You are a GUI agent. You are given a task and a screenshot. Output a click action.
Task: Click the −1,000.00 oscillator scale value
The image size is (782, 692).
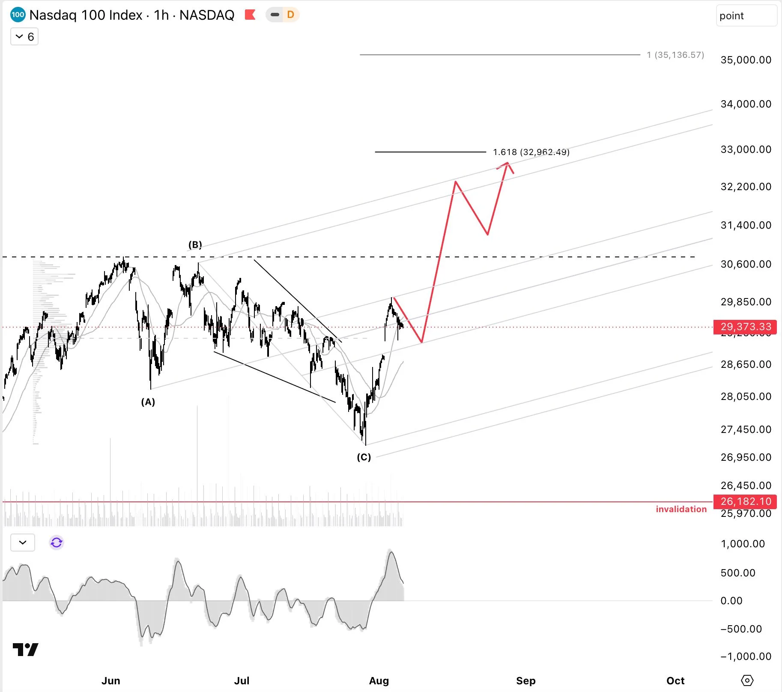(x=746, y=656)
